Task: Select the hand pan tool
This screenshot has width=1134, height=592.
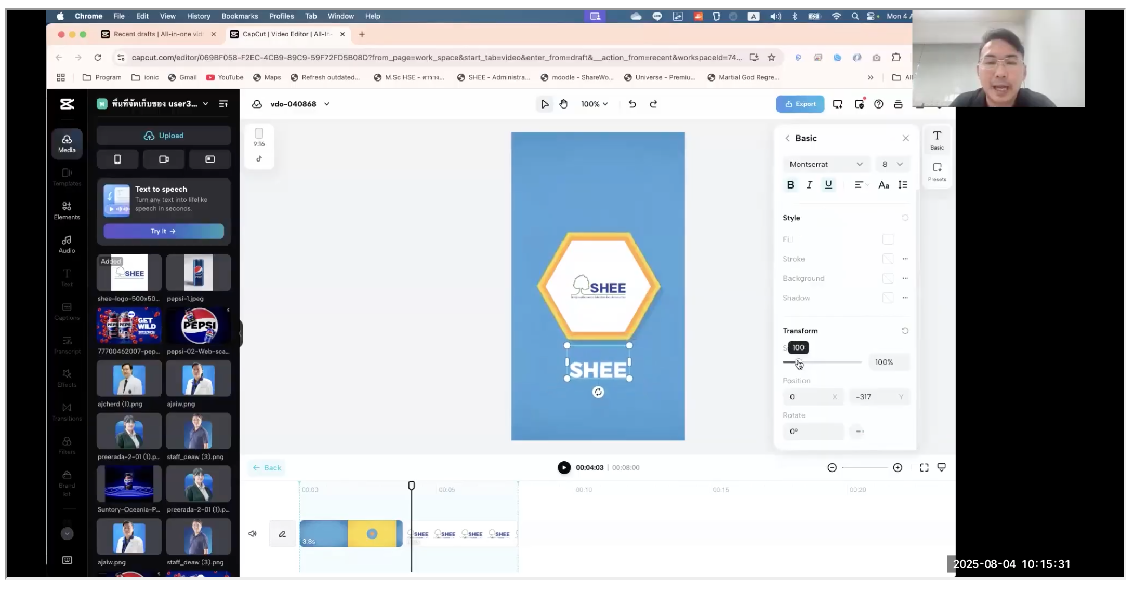Action: coord(563,104)
